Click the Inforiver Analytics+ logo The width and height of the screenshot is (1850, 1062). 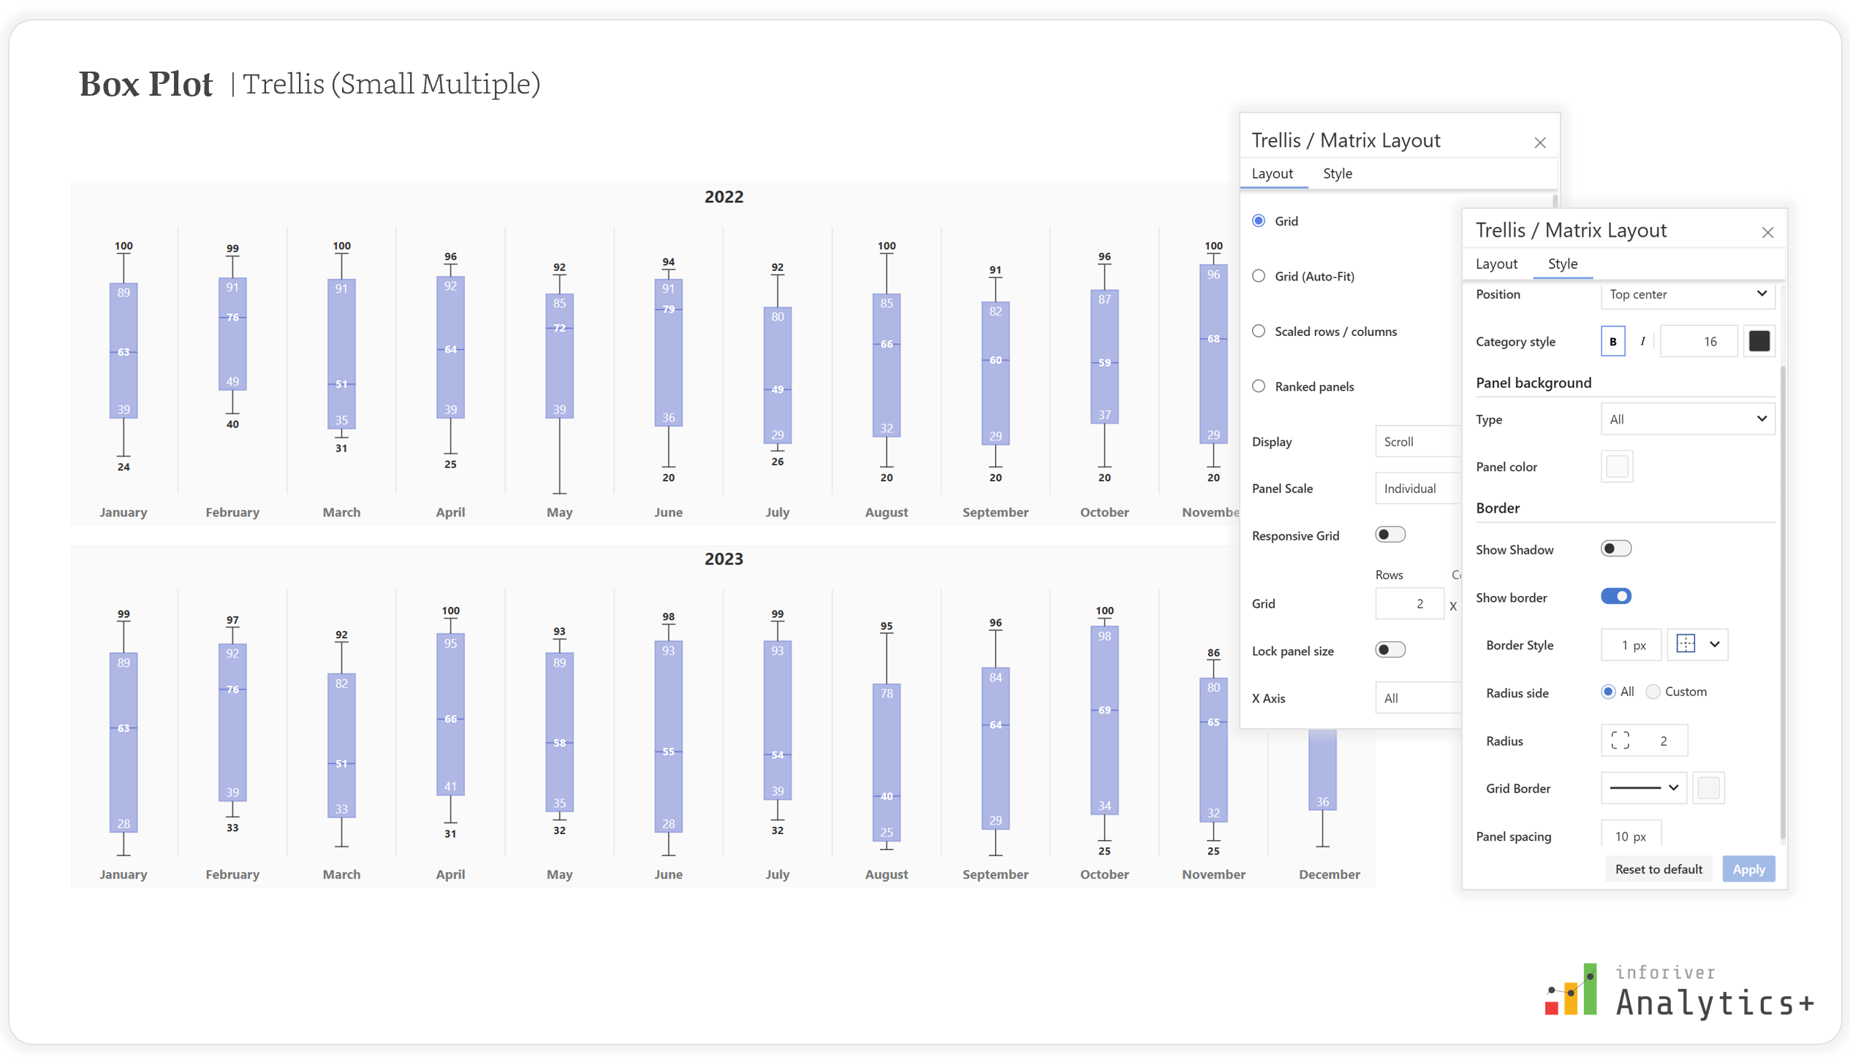[1679, 992]
